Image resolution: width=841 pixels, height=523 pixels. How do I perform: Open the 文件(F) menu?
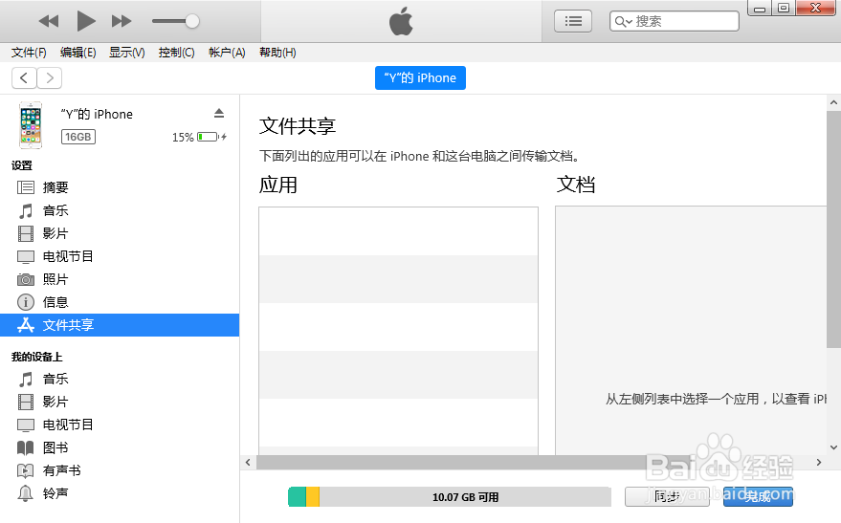point(29,53)
